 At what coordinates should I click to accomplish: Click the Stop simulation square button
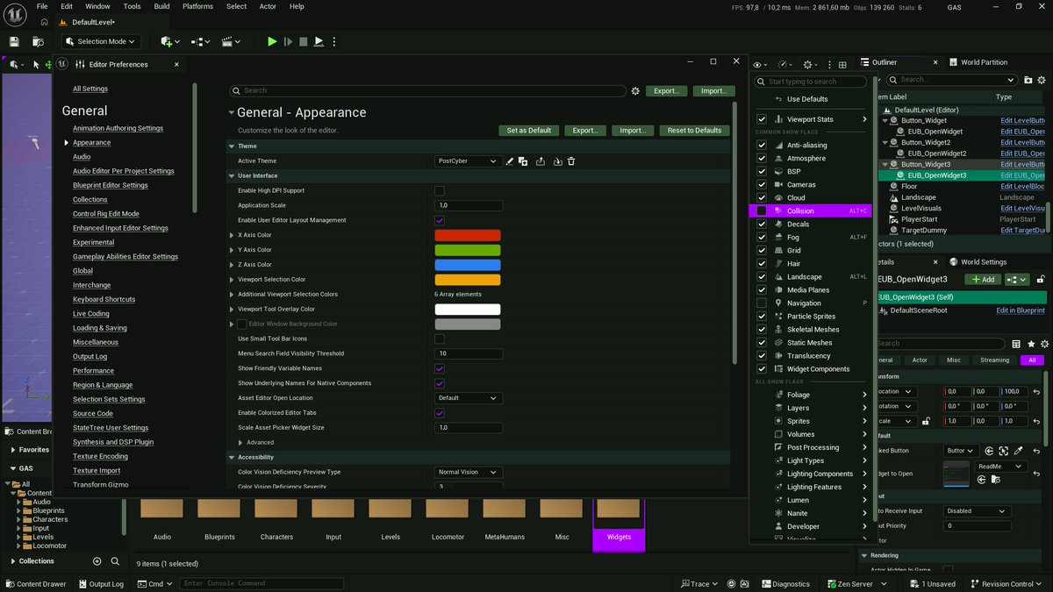tap(303, 41)
